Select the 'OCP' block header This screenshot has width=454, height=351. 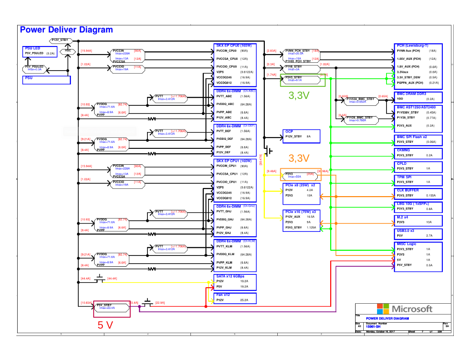[x=289, y=132]
